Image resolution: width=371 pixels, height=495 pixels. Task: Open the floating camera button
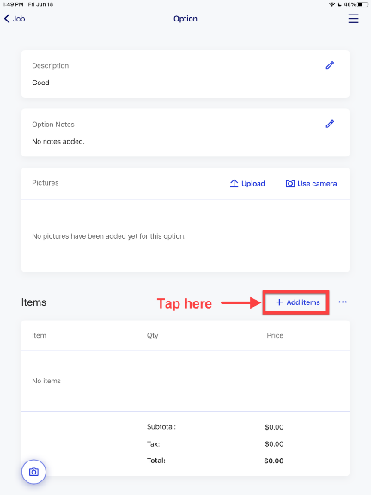33,472
